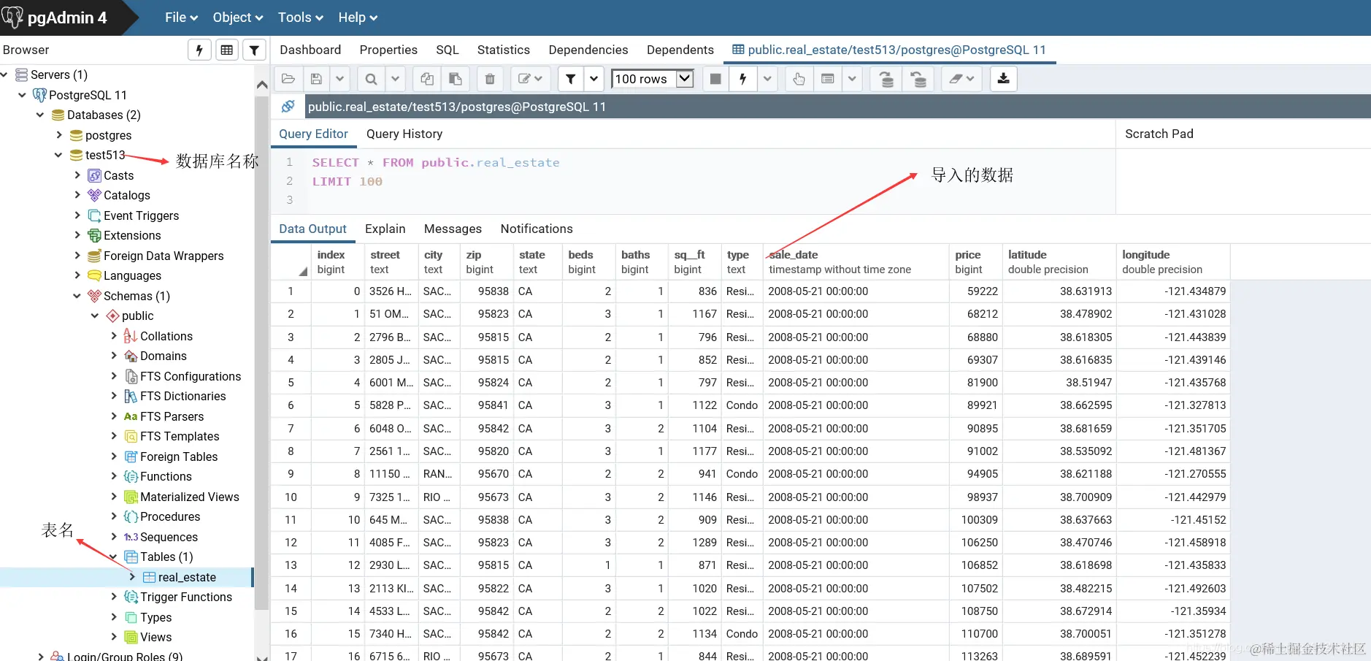Screen dimensions: 1371x661
Task: Delete selected row with the trash icon
Action: click(x=490, y=79)
